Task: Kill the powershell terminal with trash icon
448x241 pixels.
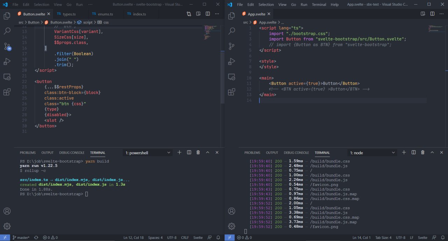Action: tap(198, 153)
